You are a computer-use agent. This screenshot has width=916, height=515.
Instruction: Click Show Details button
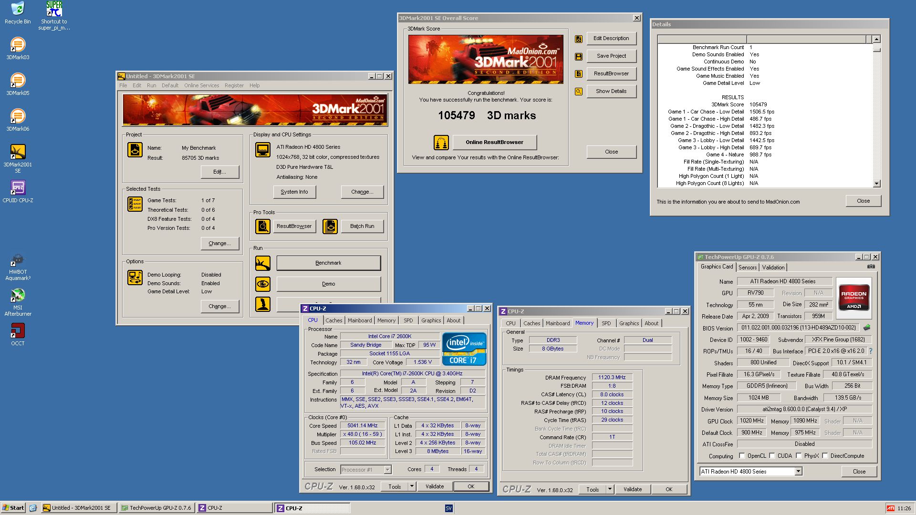[x=611, y=91]
